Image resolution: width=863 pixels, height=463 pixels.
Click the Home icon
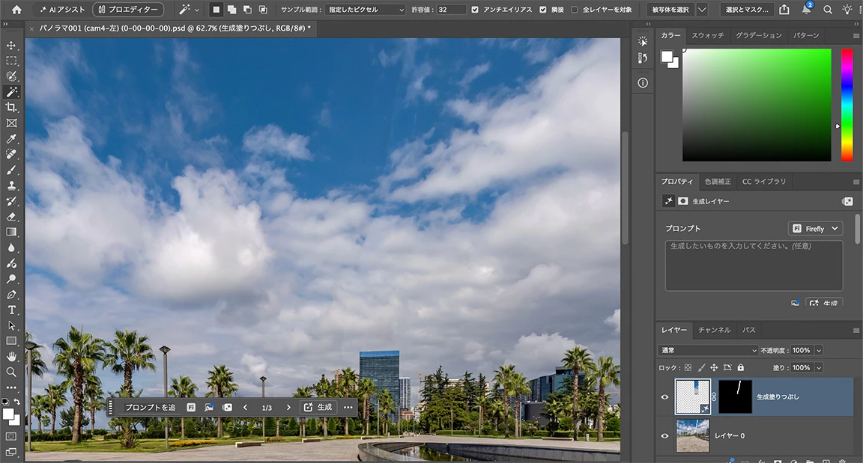pyautogui.click(x=16, y=9)
